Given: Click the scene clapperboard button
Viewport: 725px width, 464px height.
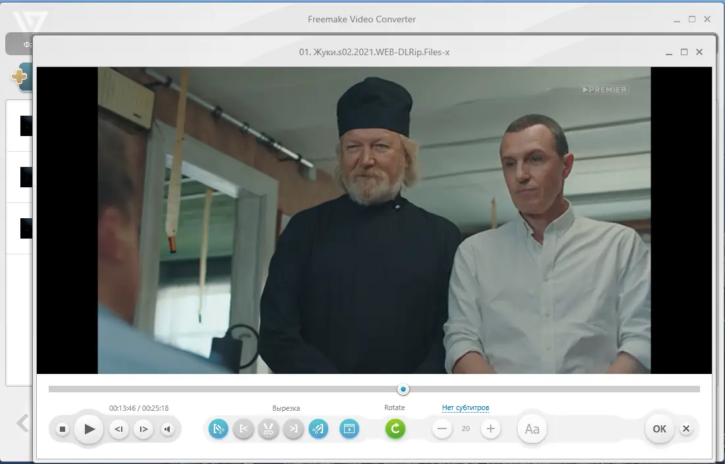Looking at the screenshot, I should 349,429.
